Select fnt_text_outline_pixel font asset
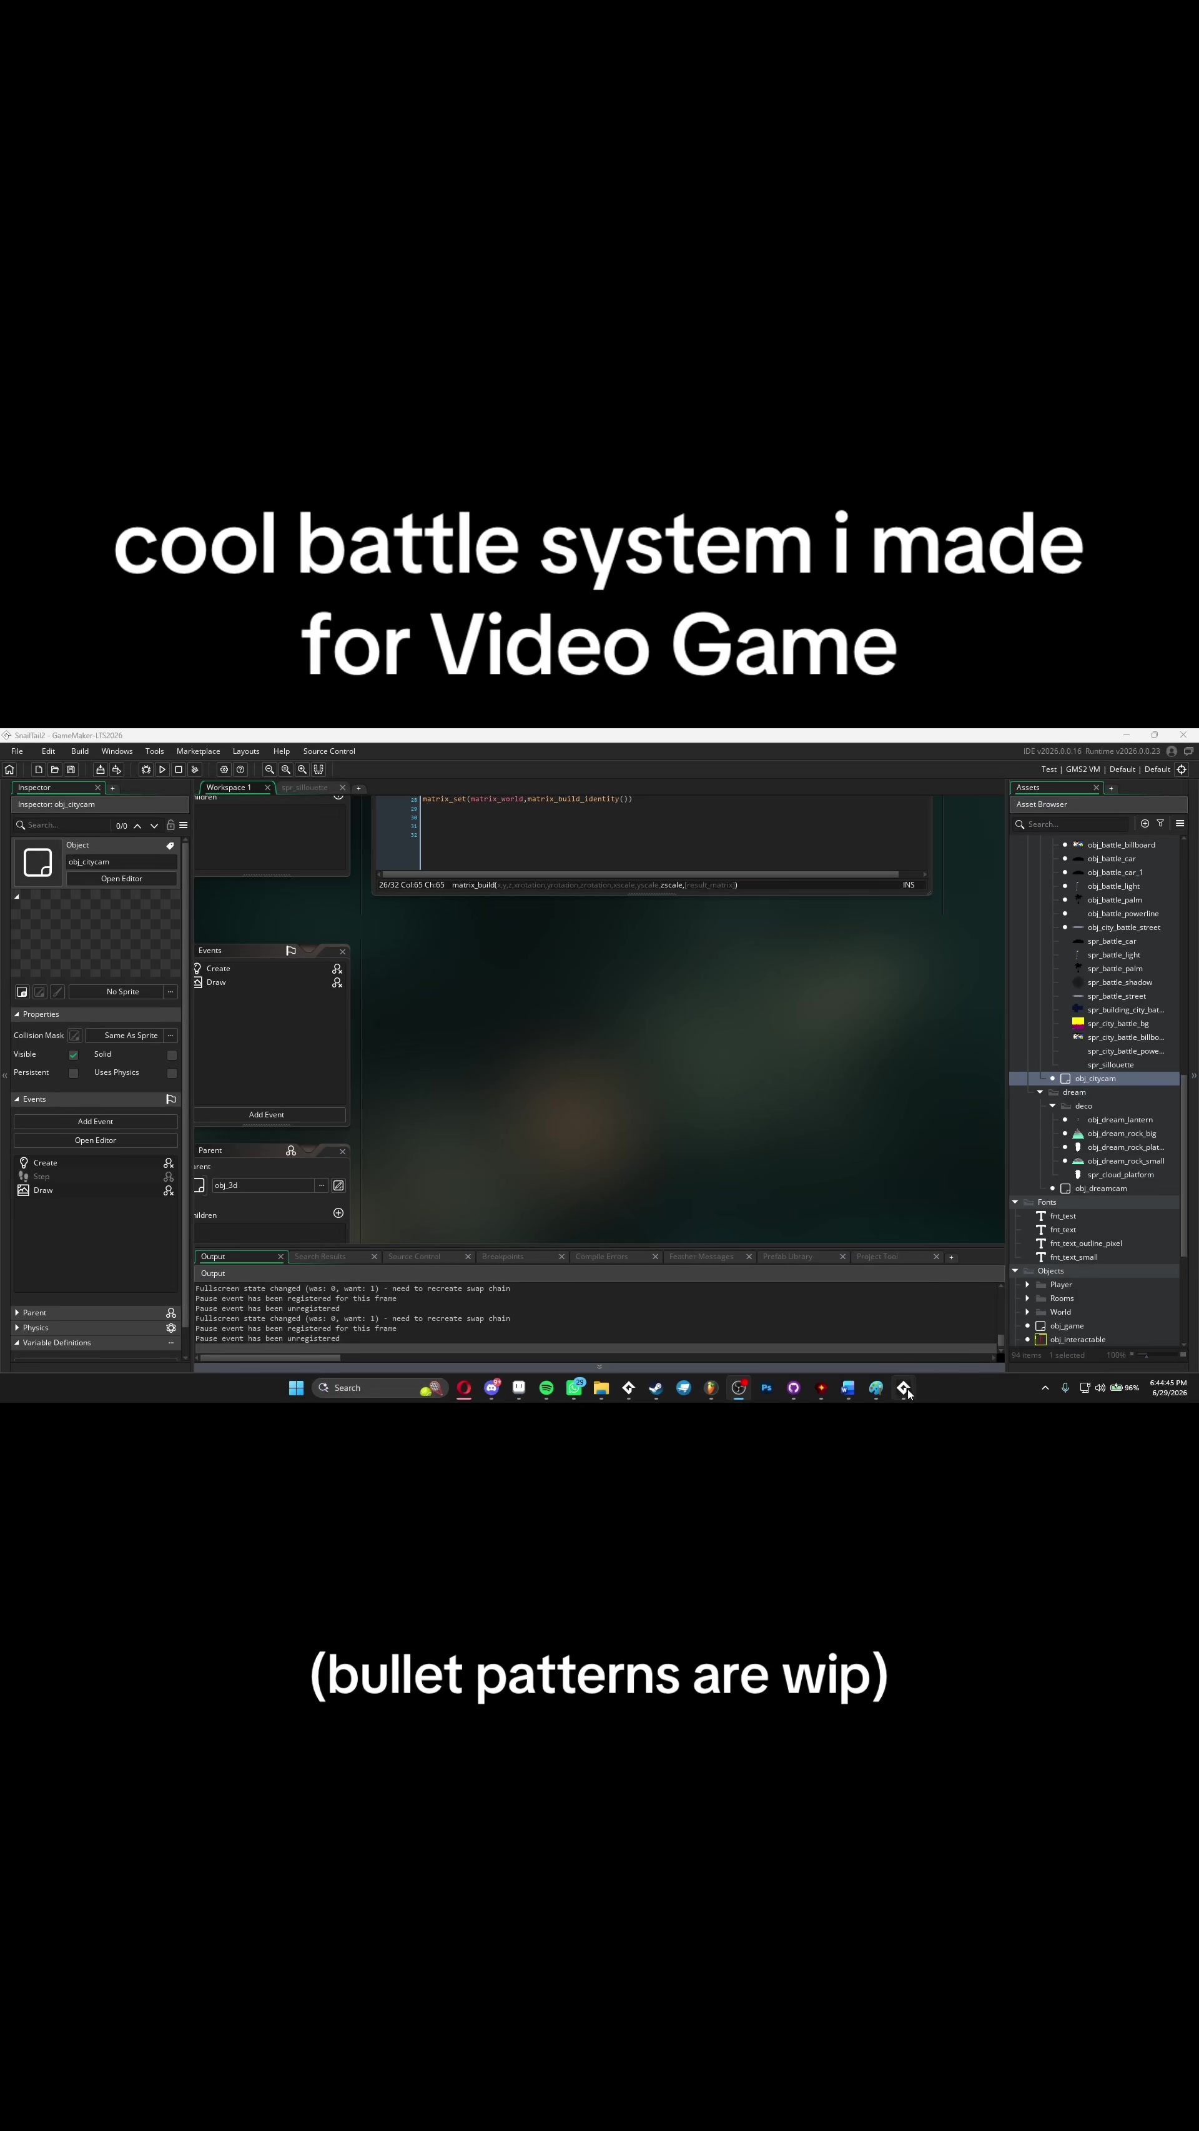 (x=1086, y=1243)
